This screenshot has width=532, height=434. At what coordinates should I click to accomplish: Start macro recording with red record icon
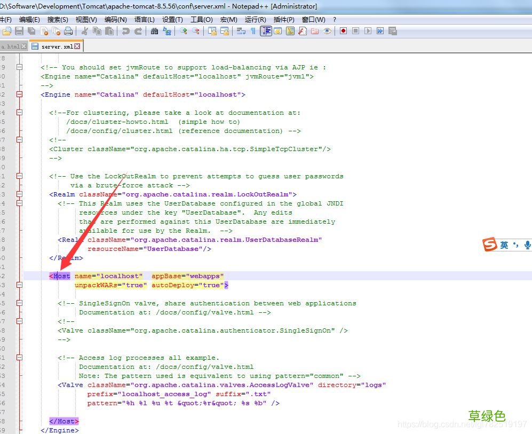pyautogui.click(x=343, y=31)
